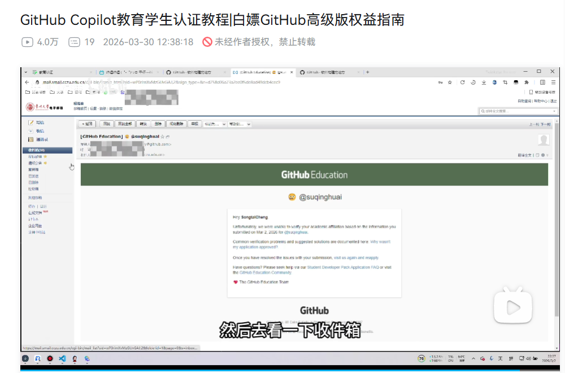The height and width of the screenshot is (373, 565).
Task: Open "Why wasn't my application approved?" link
Action: (x=312, y=244)
